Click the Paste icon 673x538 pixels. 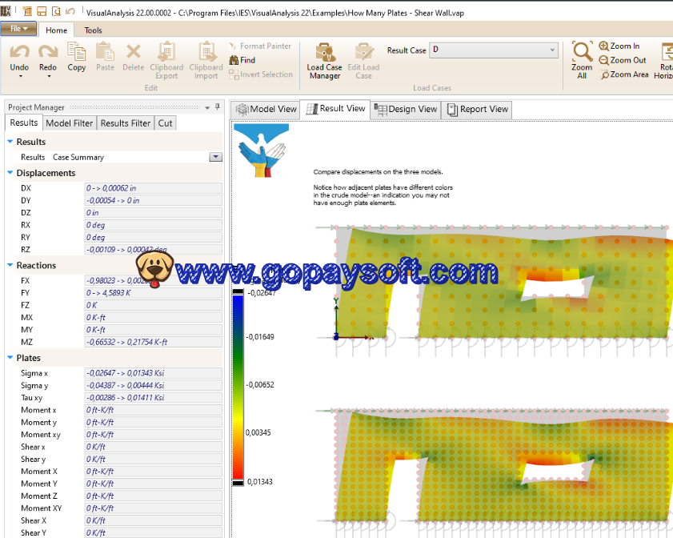point(105,57)
